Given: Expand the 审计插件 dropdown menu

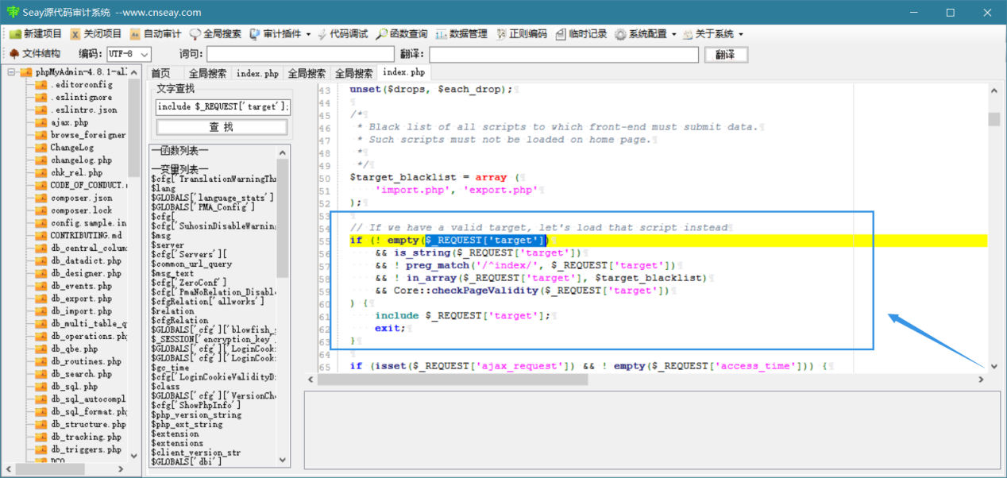Looking at the screenshot, I should [x=280, y=34].
